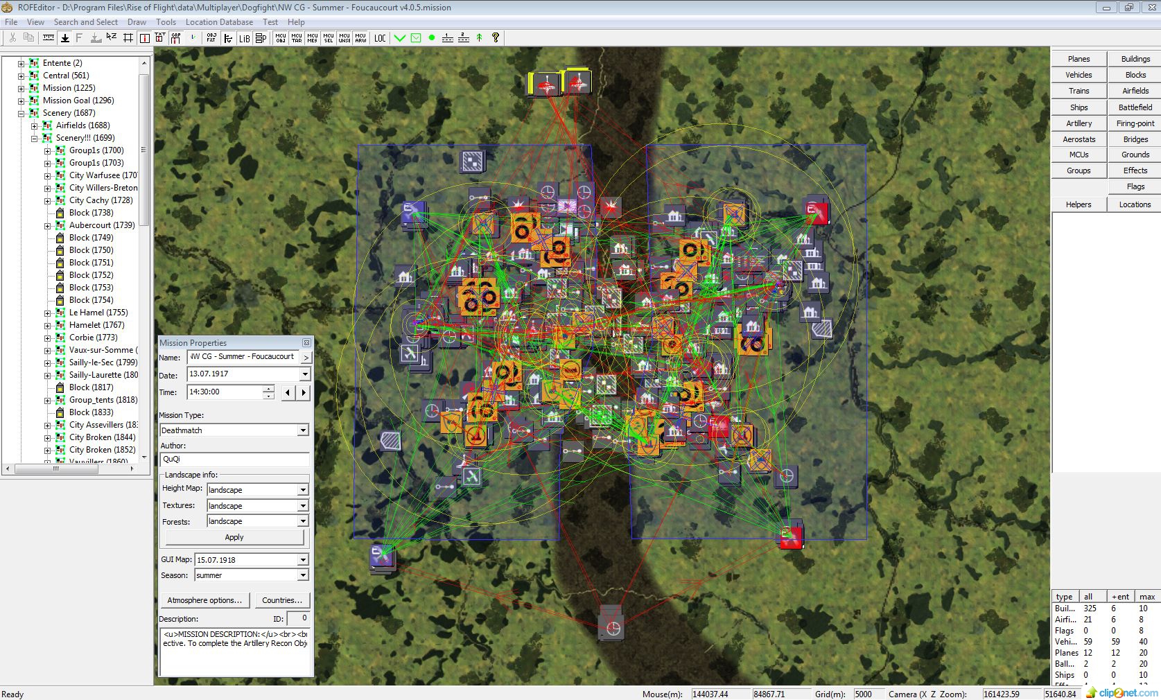Open the Date dropdown in Mission Properties

click(305, 374)
